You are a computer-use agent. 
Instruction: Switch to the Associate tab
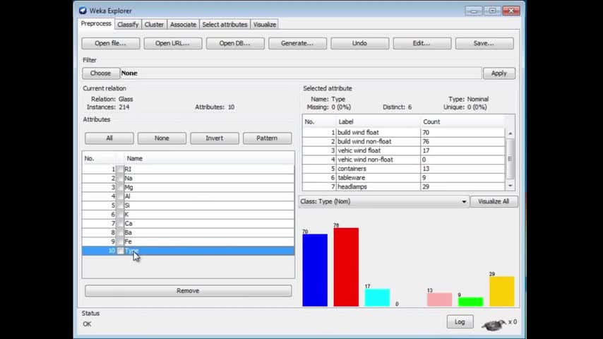183,24
